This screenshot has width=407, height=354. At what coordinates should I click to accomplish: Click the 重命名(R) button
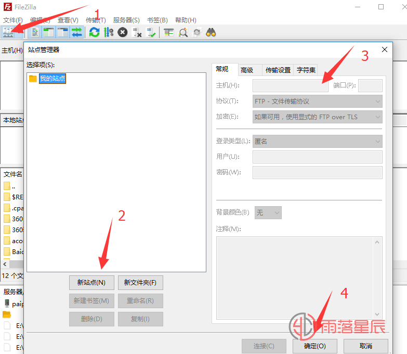140,301
